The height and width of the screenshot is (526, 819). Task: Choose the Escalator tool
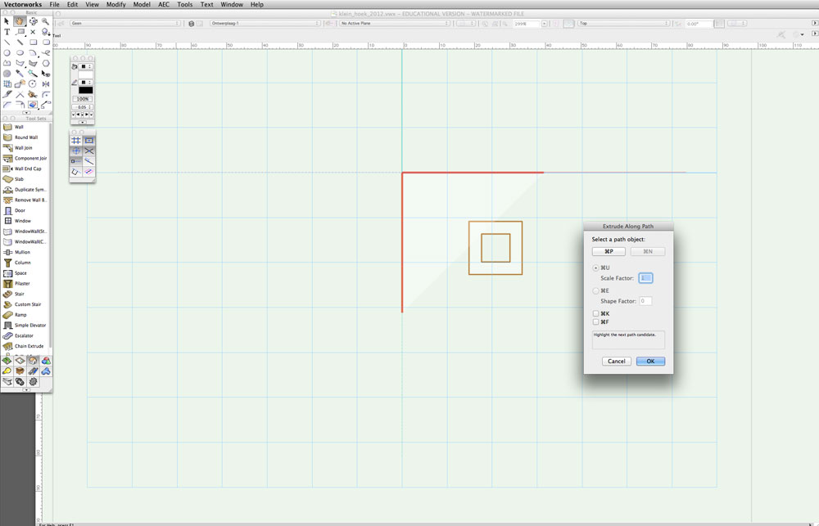click(25, 335)
